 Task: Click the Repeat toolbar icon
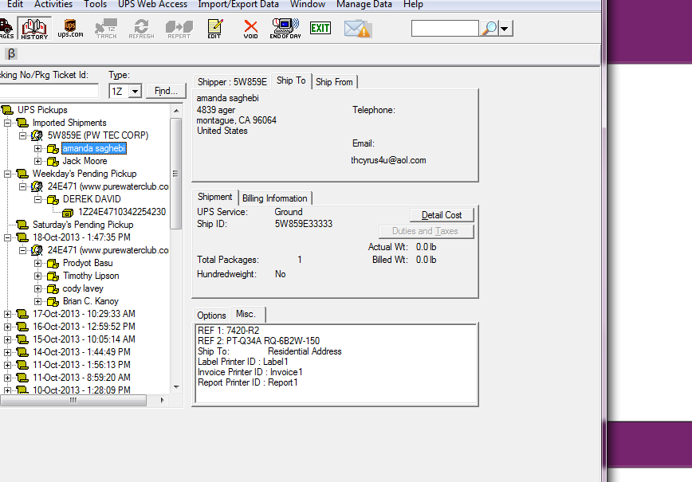pyautogui.click(x=179, y=29)
